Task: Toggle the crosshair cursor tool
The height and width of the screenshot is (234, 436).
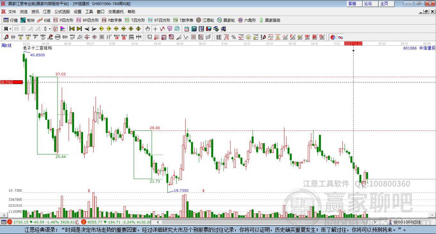Action: click(x=155, y=29)
